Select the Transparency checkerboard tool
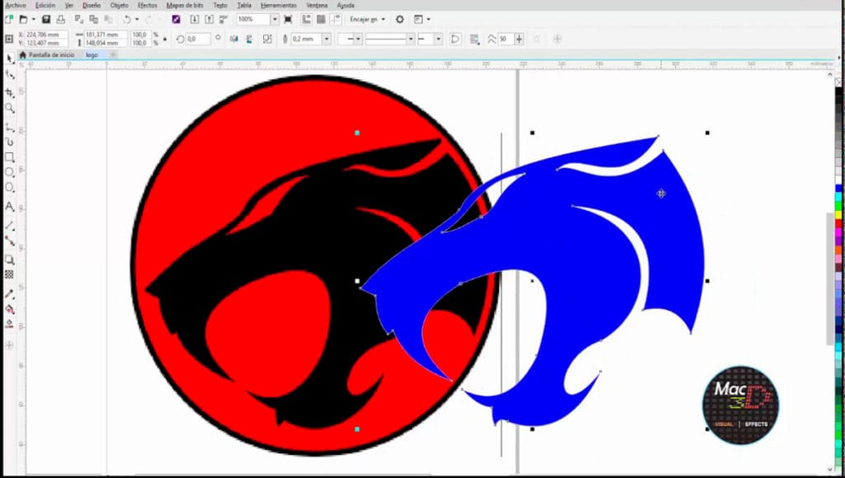Image resolution: width=845 pixels, height=478 pixels. (x=9, y=274)
